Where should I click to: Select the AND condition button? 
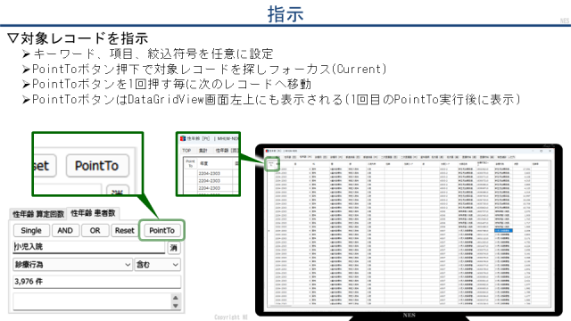65,230
